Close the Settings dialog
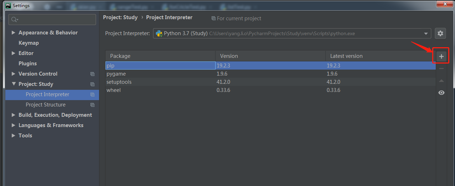The image size is (455, 186). pyautogui.click(x=444, y=3)
